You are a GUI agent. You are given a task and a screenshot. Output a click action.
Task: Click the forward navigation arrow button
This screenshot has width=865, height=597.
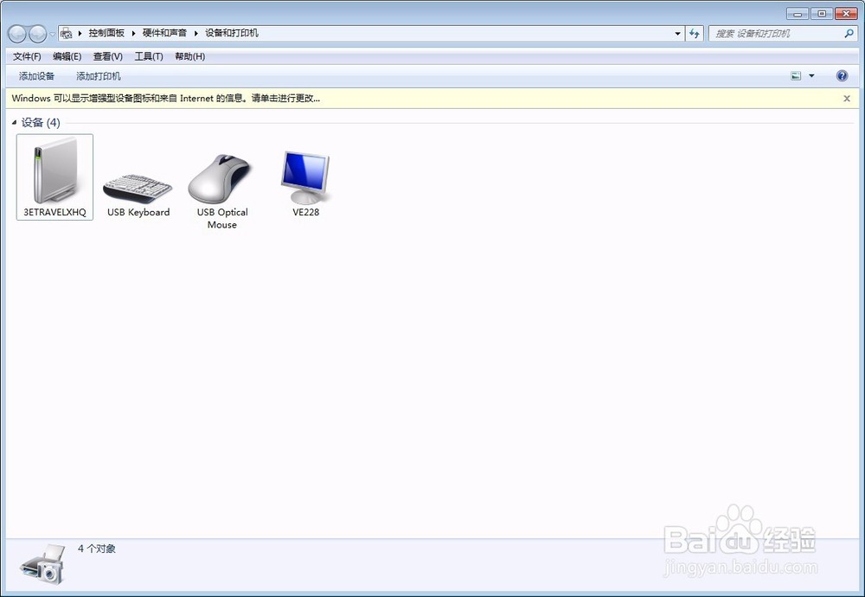tap(37, 34)
